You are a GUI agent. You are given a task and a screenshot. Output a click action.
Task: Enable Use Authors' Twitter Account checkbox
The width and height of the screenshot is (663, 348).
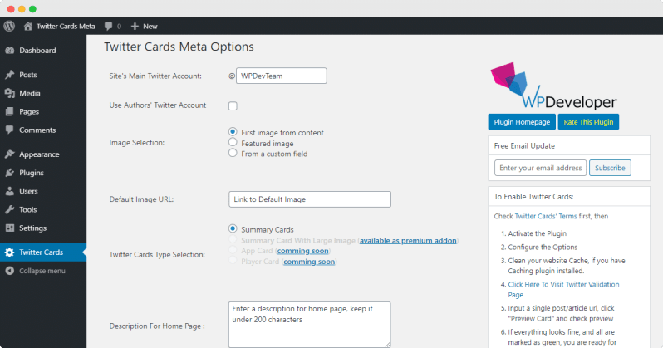coord(233,105)
